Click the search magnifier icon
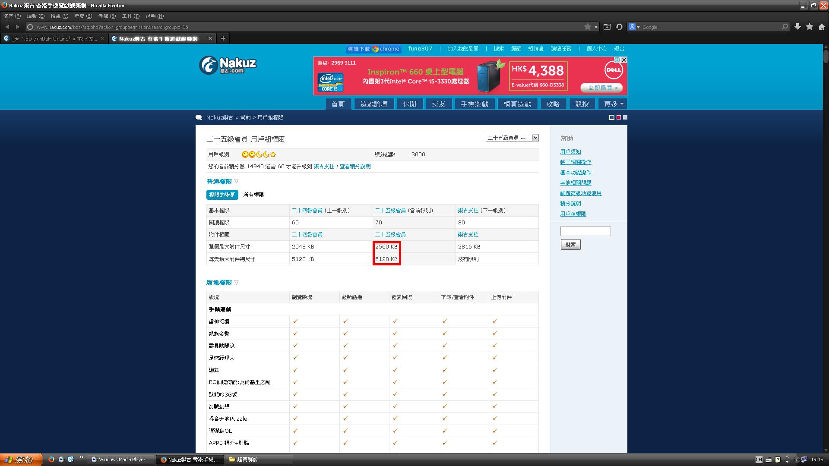829x466 pixels. pos(785,27)
